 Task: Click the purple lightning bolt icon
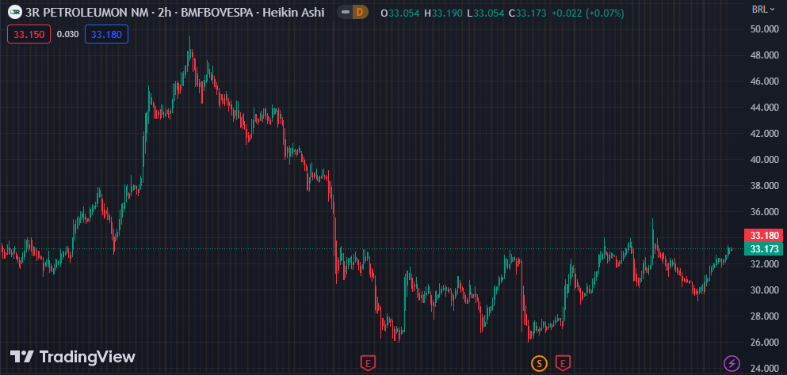click(732, 362)
